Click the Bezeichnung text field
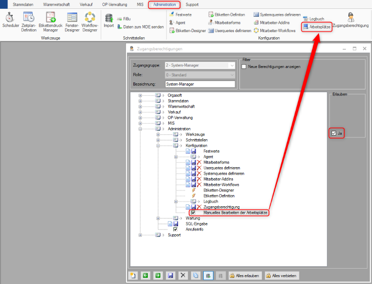The image size is (372, 284). tap(200, 84)
